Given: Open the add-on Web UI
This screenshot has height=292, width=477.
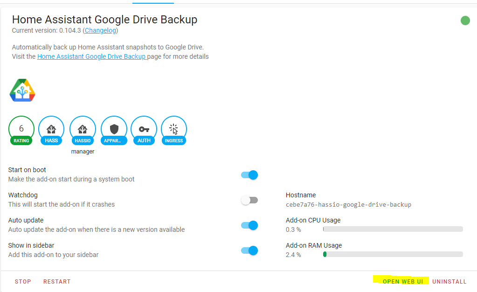Looking at the screenshot, I should click(403, 282).
